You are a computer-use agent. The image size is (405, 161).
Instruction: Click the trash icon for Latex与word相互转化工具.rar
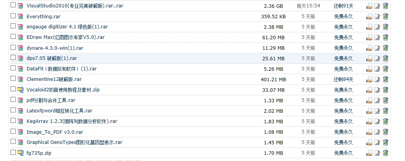385,111
